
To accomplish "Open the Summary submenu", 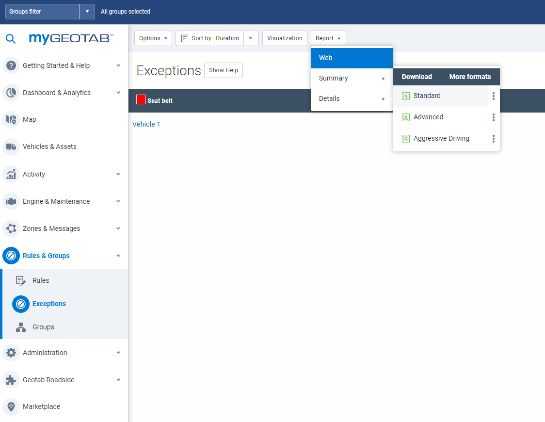I will (352, 78).
